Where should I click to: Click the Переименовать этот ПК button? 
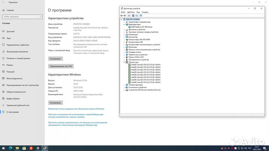[61, 66]
